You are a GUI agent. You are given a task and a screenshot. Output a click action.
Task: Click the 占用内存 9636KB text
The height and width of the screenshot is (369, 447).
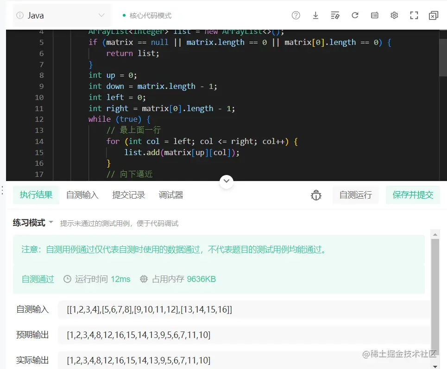click(x=184, y=279)
